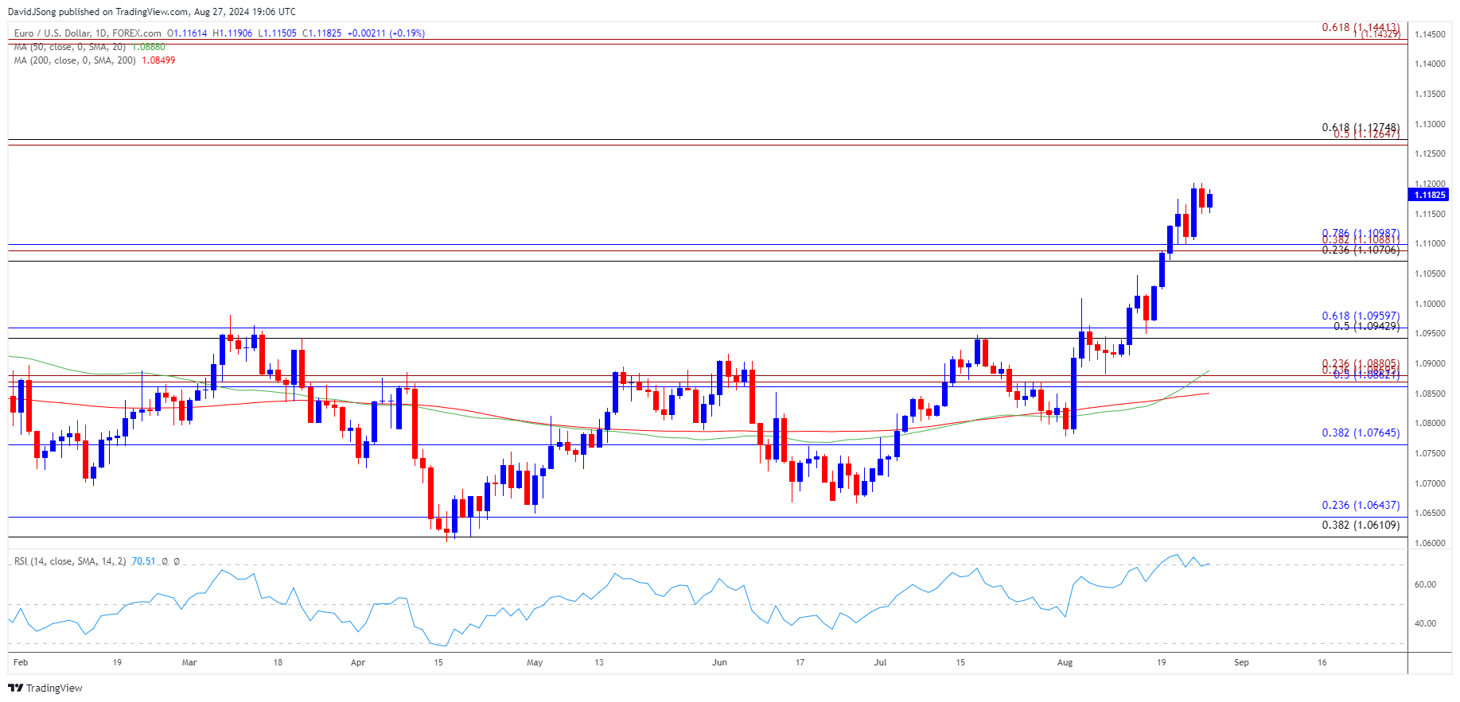Screen dimensions: 1460x702
Task: Click the 1.13000 price axis label
Action: pyautogui.click(x=1430, y=124)
